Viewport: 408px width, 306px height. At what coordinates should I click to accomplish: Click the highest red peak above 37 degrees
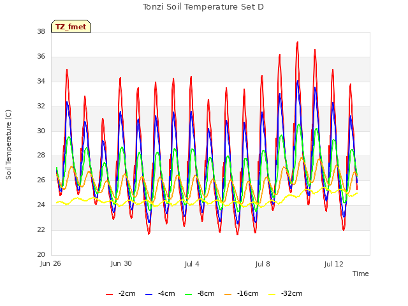297,43
